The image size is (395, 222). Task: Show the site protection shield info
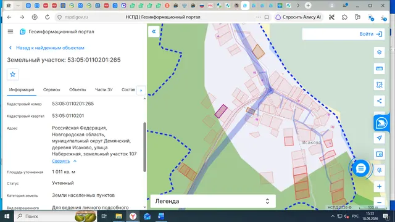tap(59, 17)
